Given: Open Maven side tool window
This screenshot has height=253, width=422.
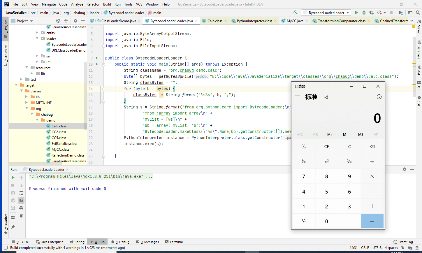Looking at the screenshot, I should click(419, 28).
